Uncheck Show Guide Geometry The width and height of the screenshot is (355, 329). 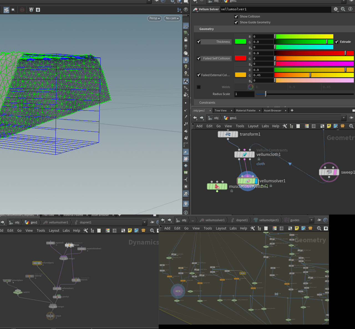[236, 23]
